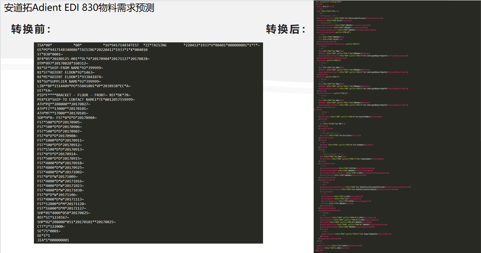This screenshot has width=481, height=253.
Task: Select the LIN**BP*1514409 line
Action: coord(84,86)
